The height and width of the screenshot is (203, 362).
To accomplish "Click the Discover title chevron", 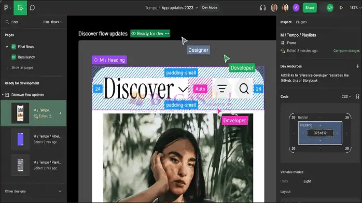I will 183,89.
